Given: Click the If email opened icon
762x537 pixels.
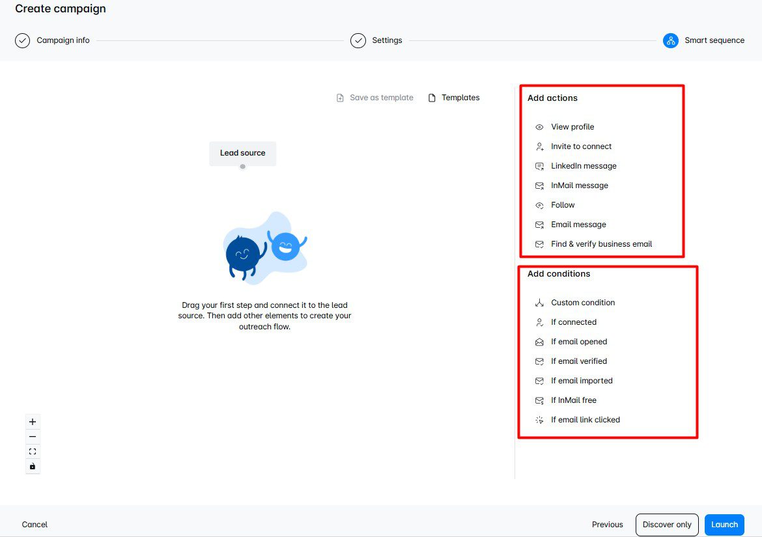Looking at the screenshot, I should click(539, 342).
